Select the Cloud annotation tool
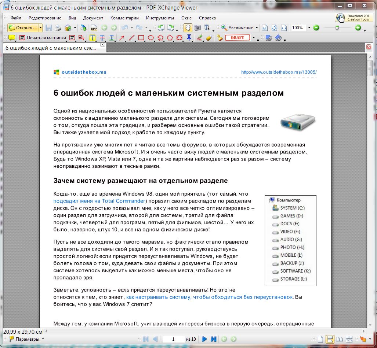The height and width of the screenshot is (348, 377). [180, 38]
